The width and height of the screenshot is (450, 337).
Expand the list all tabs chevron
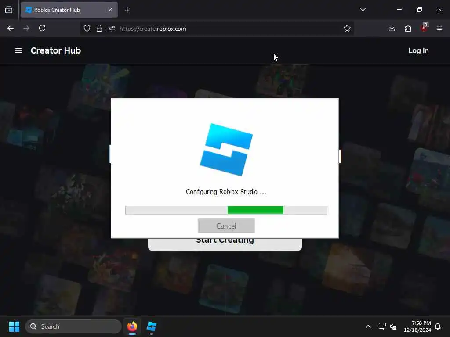(x=363, y=10)
